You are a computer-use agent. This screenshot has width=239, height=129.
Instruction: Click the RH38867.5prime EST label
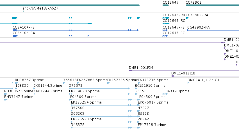pos(19,91)
